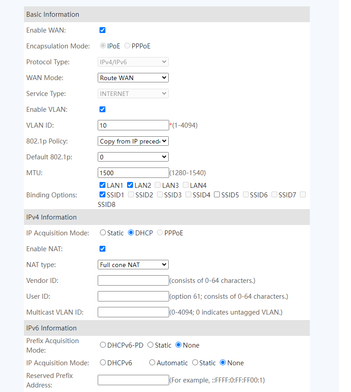The width and height of the screenshot is (351, 392).
Task: Click the MTU input field
Action: tap(133, 173)
